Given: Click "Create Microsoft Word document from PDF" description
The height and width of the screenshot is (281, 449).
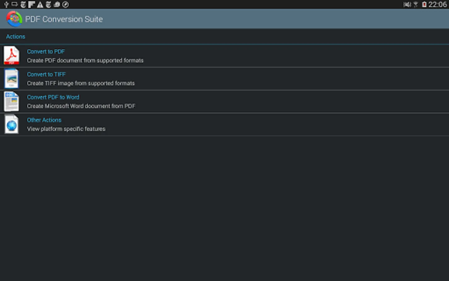Looking at the screenshot, I should click(x=81, y=106).
